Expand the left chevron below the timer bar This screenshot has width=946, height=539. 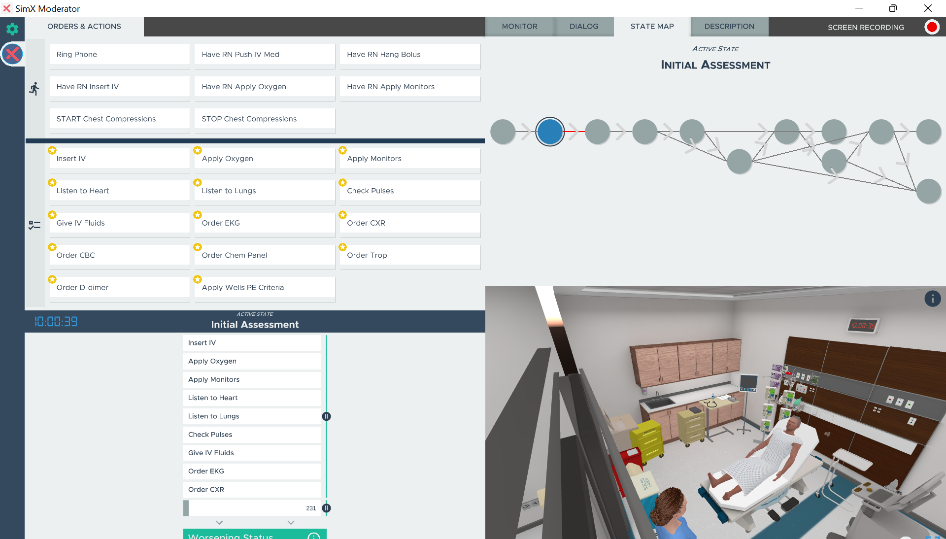(219, 522)
